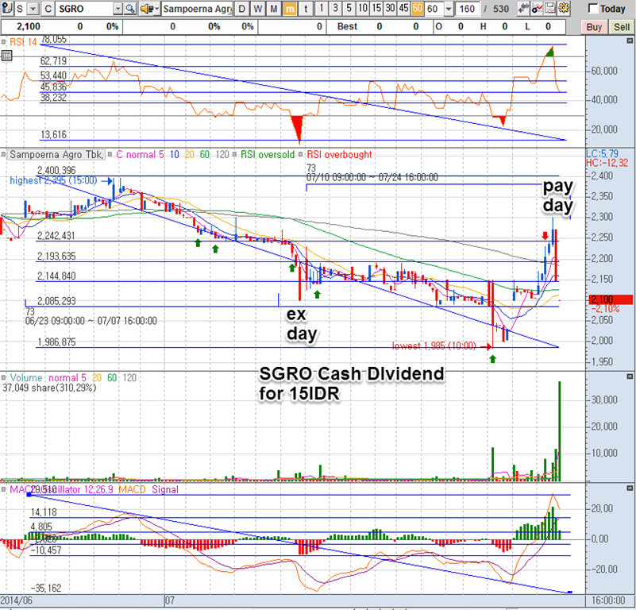Click the Volume panel expand button
This screenshot has width=636, height=610.
coord(630,376)
